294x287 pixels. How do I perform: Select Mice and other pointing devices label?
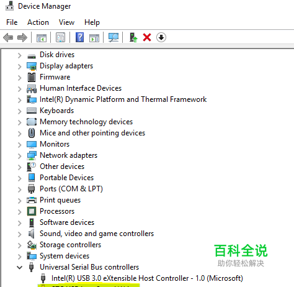coord(92,133)
